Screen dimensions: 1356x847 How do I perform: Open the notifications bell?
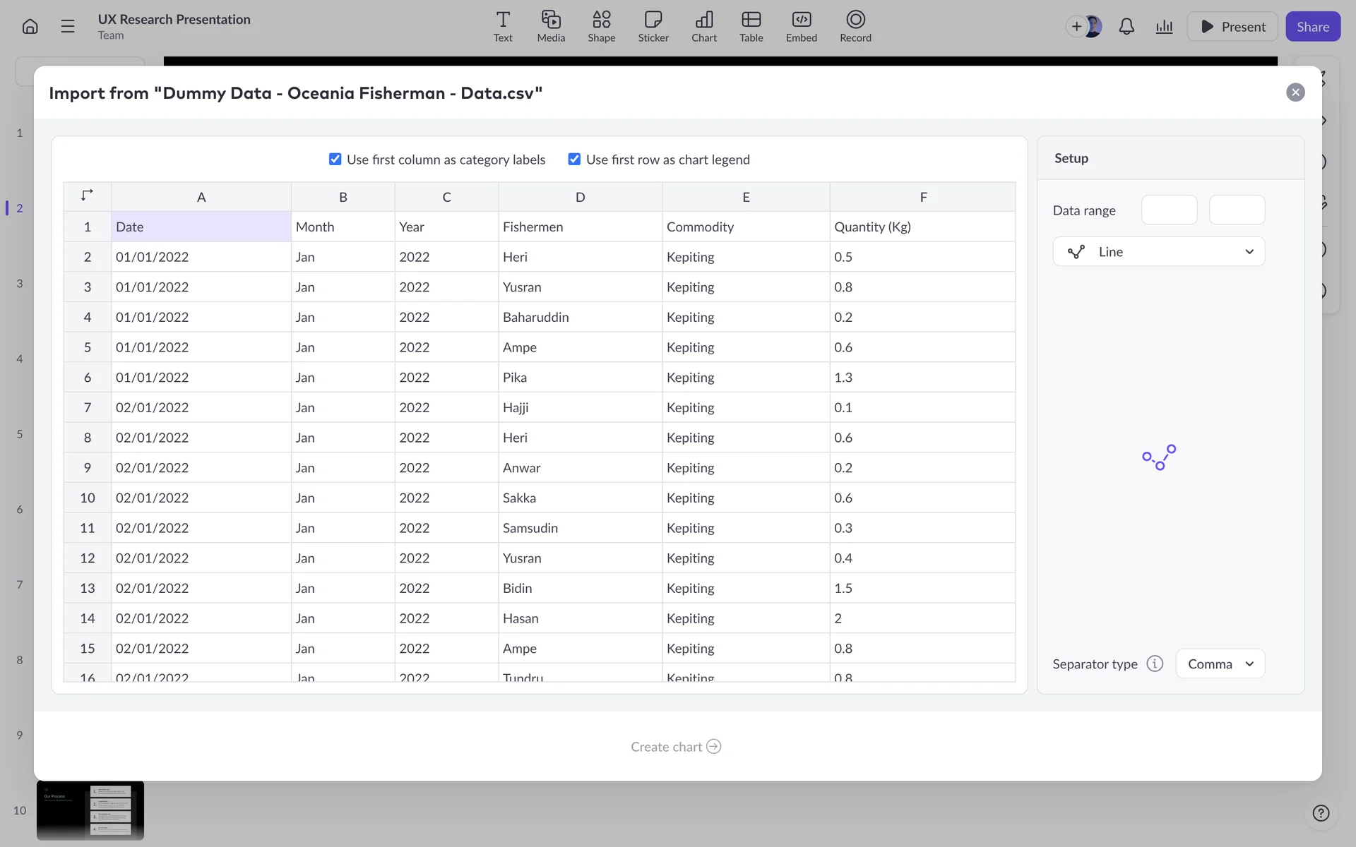pos(1126,27)
